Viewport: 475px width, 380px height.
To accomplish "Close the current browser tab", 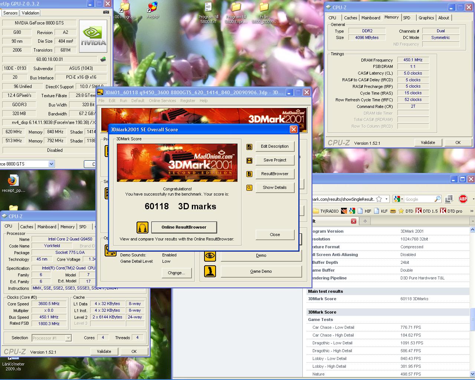I will [354, 221].
